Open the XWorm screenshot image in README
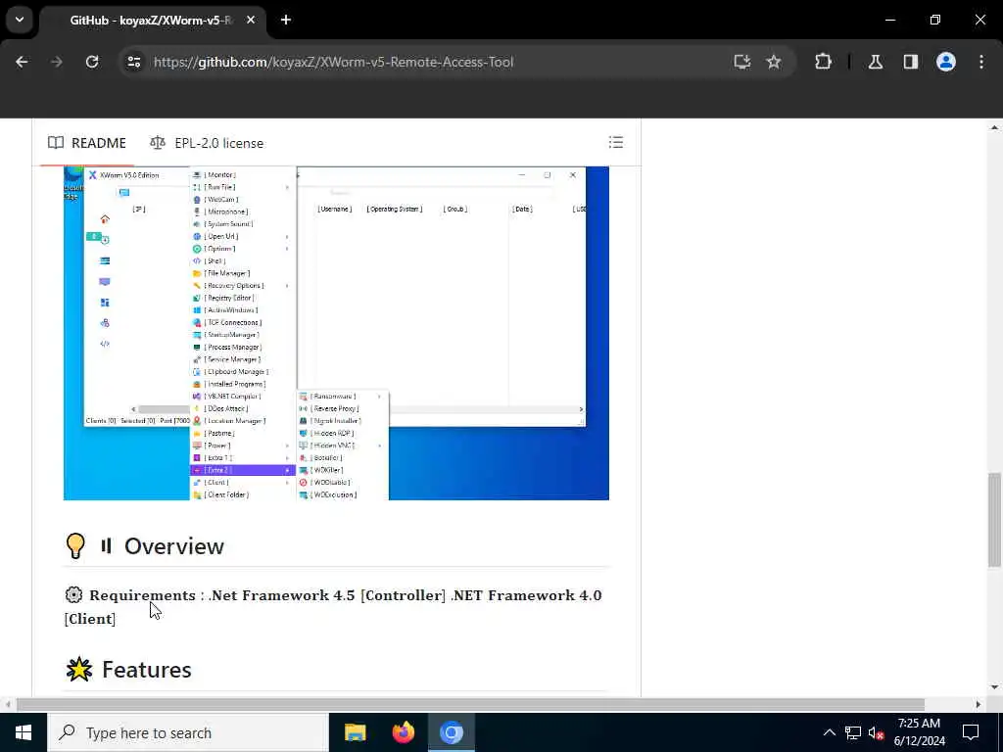 337,333
